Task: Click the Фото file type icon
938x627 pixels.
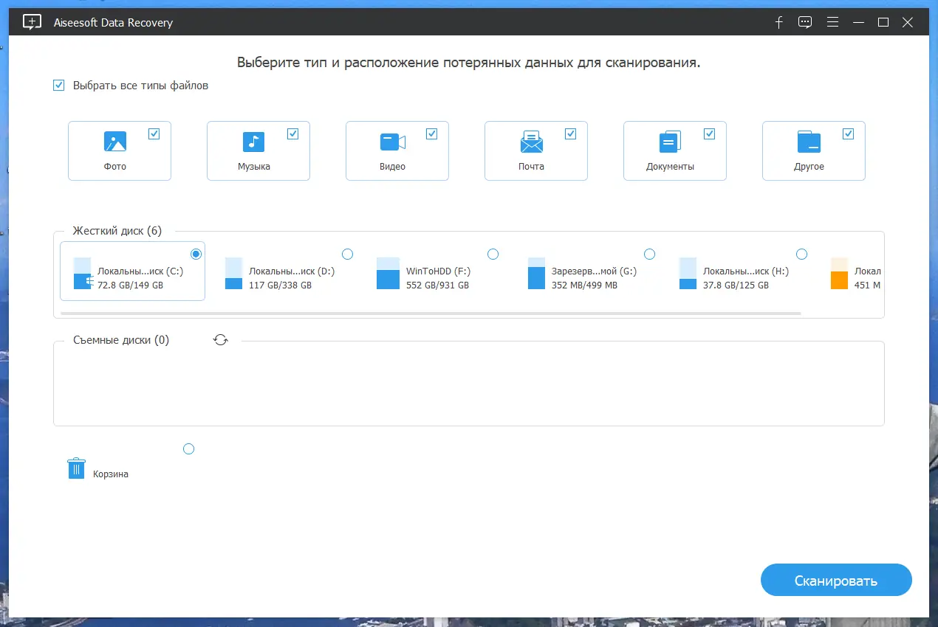Action: pos(114,142)
